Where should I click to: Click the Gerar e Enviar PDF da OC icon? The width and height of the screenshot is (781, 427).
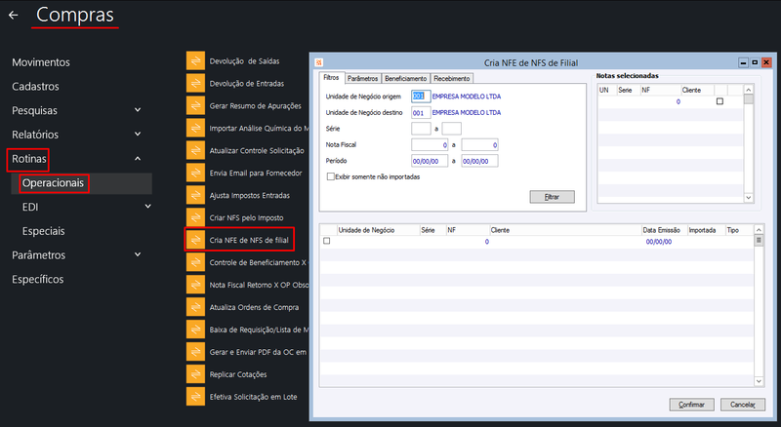[196, 352]
